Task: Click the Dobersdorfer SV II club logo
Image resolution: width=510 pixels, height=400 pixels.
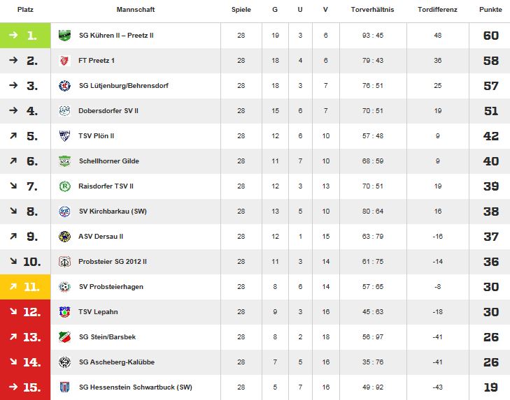Action: pos(64,111)
